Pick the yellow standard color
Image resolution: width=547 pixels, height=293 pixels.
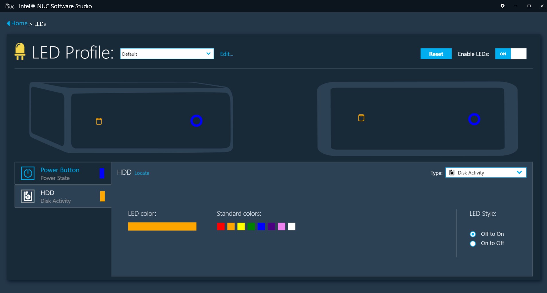point(241,227)
